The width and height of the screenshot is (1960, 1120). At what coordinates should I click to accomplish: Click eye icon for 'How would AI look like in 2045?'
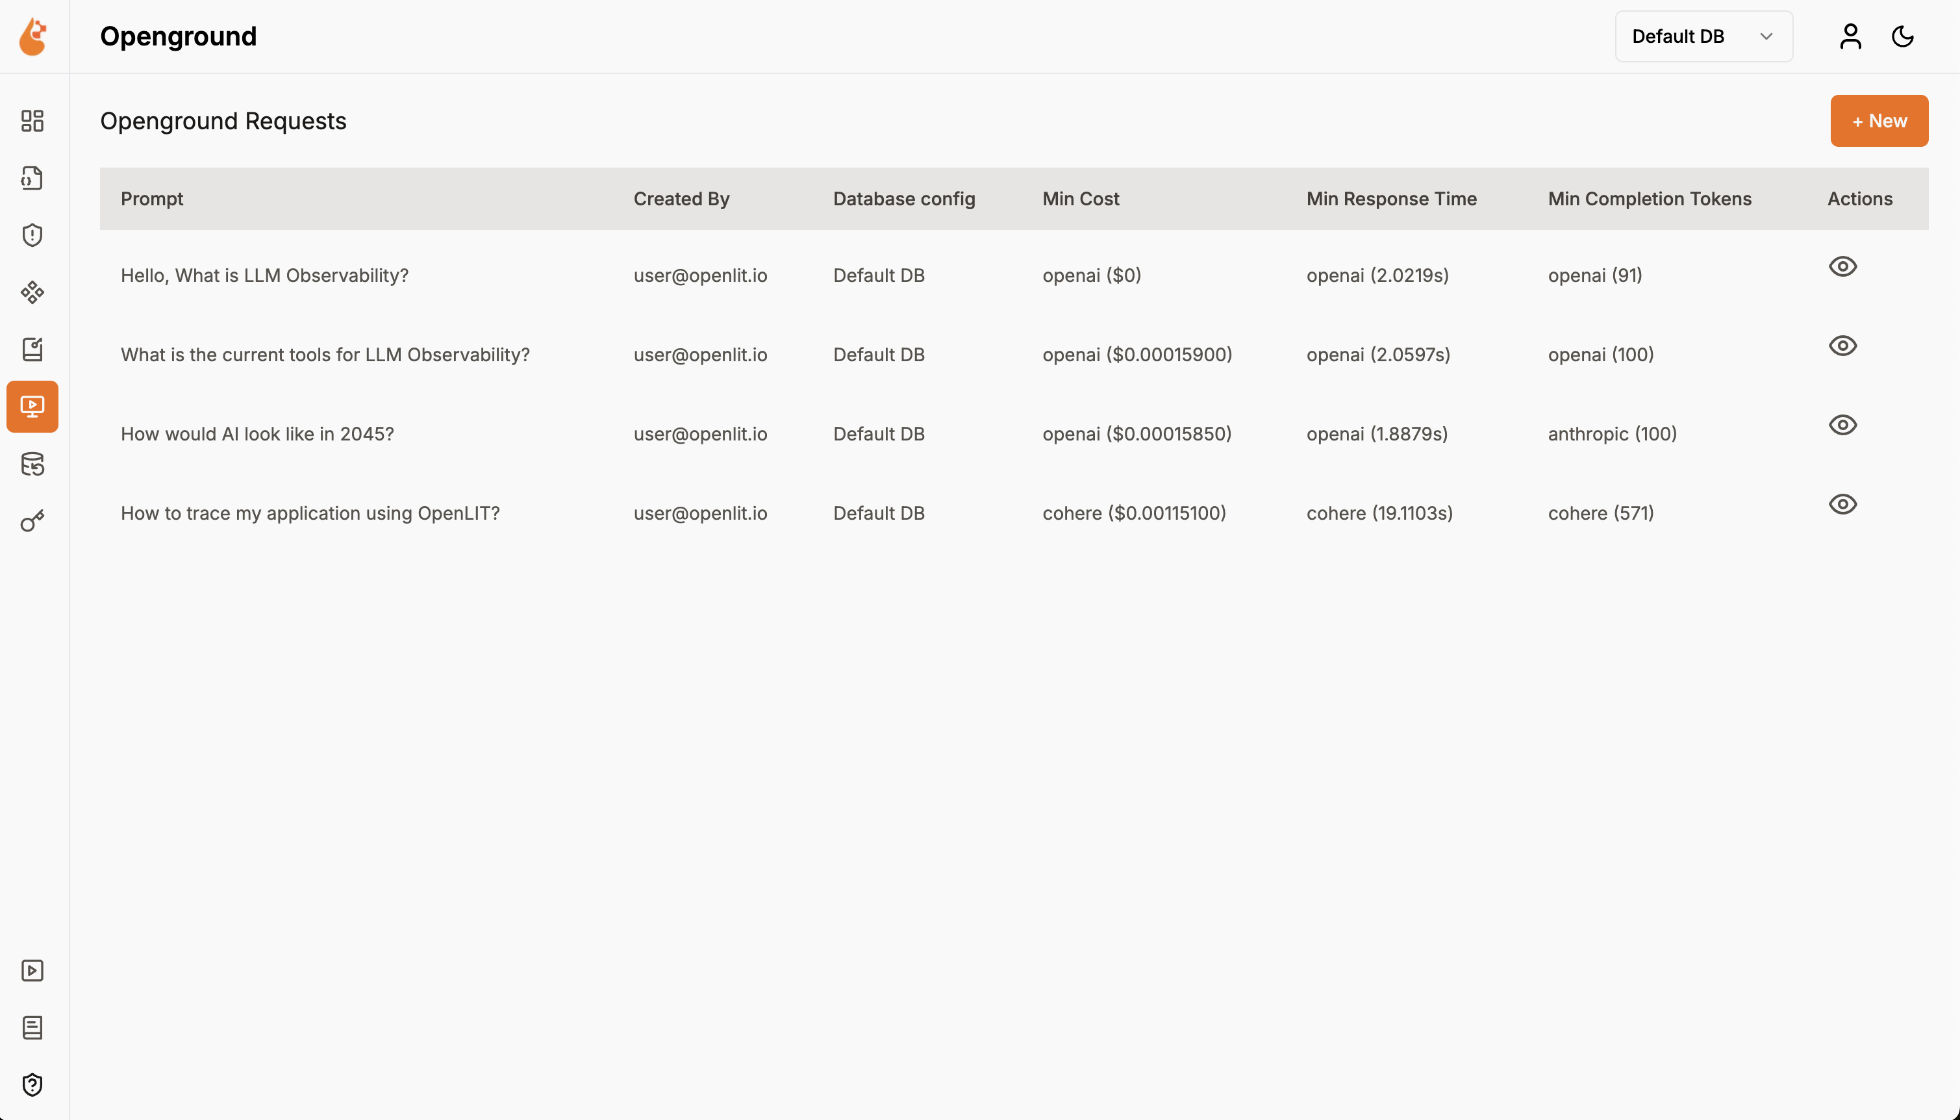coord(1842,425)
